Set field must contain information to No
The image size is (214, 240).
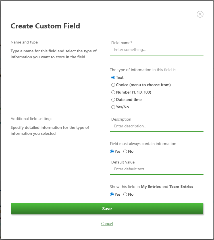125,152
